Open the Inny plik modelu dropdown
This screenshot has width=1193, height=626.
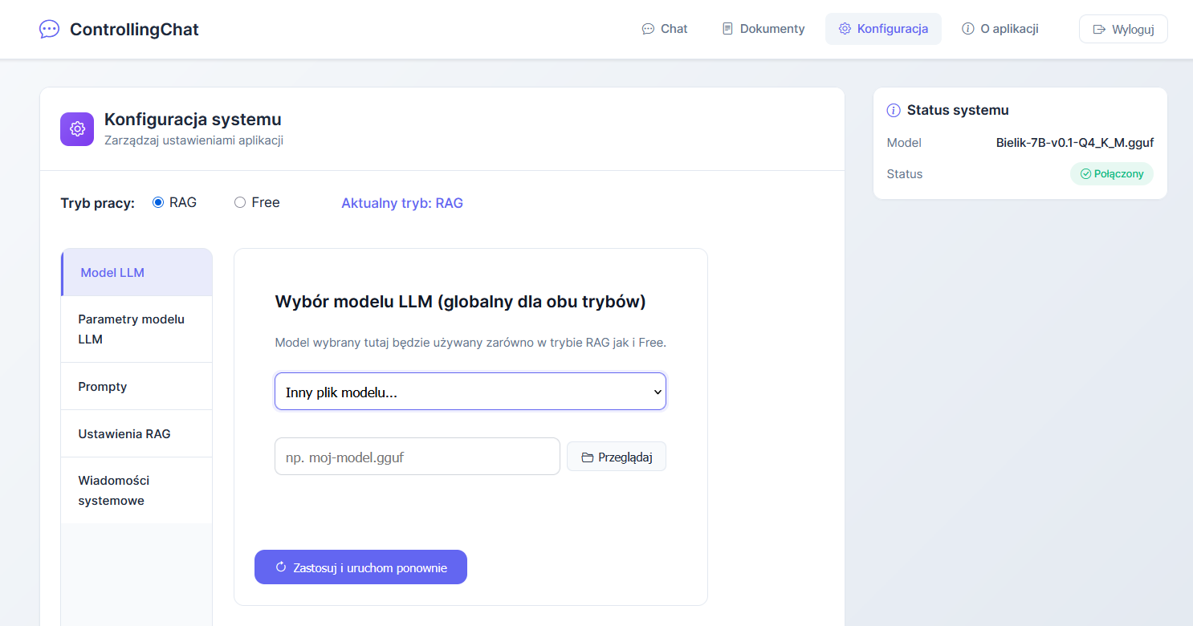(470, 392)
